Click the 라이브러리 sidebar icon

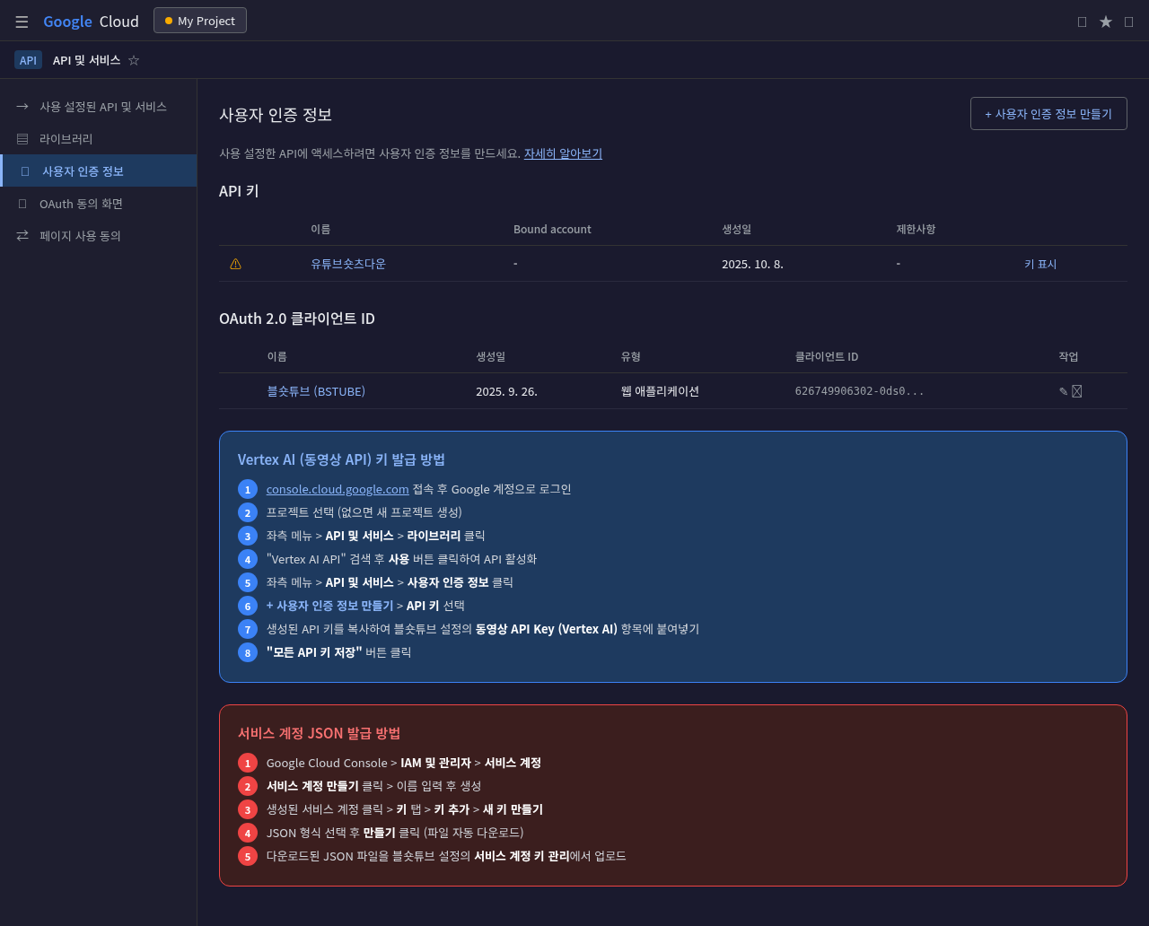tap(22, 138)
